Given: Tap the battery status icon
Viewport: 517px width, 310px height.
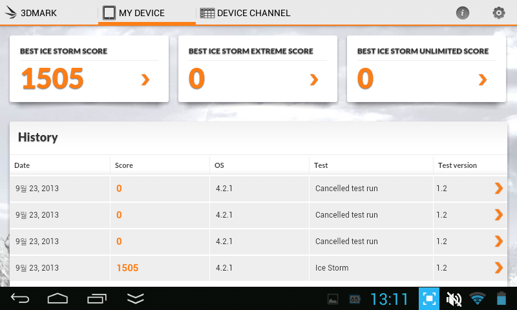Looking at the screenshot, I should tap(501, 298).
